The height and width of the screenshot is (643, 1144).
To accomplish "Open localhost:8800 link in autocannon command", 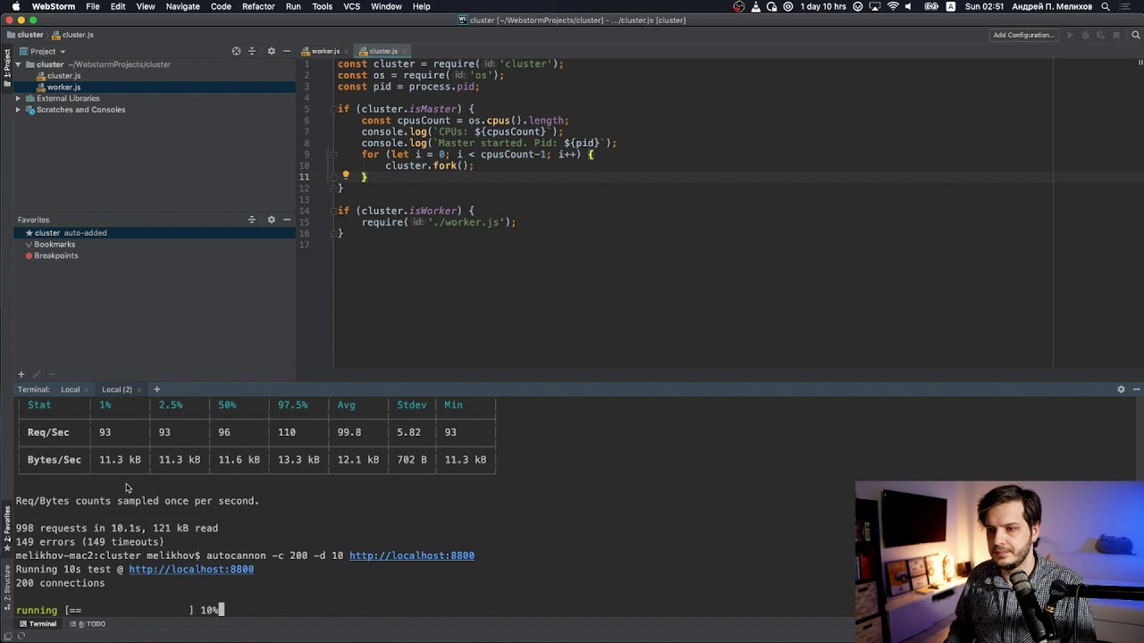I will tap(411, 555).
